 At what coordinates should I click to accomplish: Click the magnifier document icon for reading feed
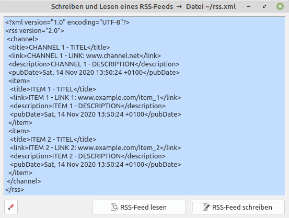pos(114,207)
